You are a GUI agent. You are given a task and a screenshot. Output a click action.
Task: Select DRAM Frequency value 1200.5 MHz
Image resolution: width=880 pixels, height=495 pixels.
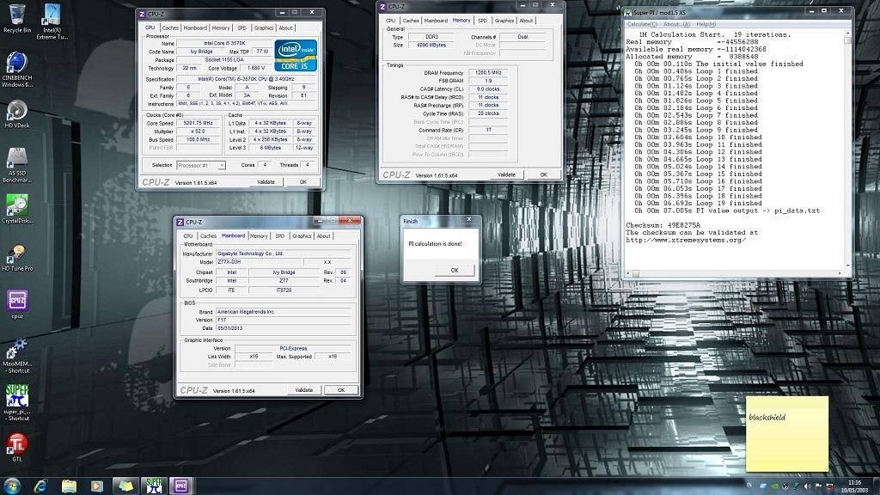coord(488,72)
